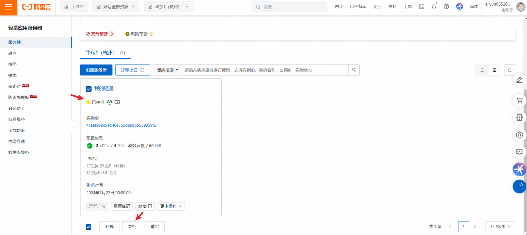Viewport: 527px width, 235px height.
Task: Open the floating AI assistant button
Action: click(519, 170)
